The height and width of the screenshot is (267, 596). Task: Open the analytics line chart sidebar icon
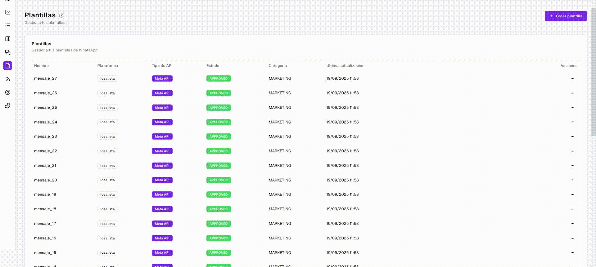8,12
